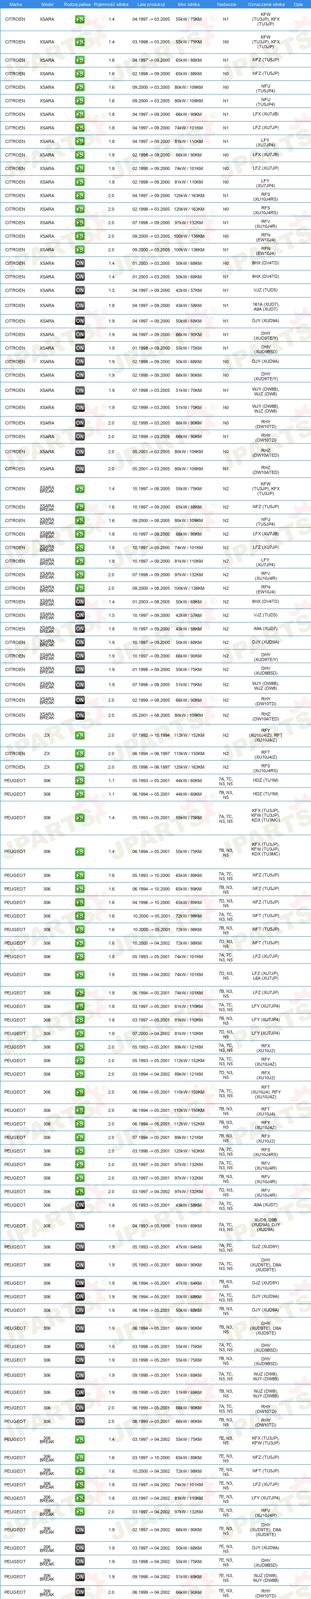The image size is (311, 1599).
Task: Click petrol icon in Xsara Break 97kW / 132KM row
Action: [x=80, y=575]
